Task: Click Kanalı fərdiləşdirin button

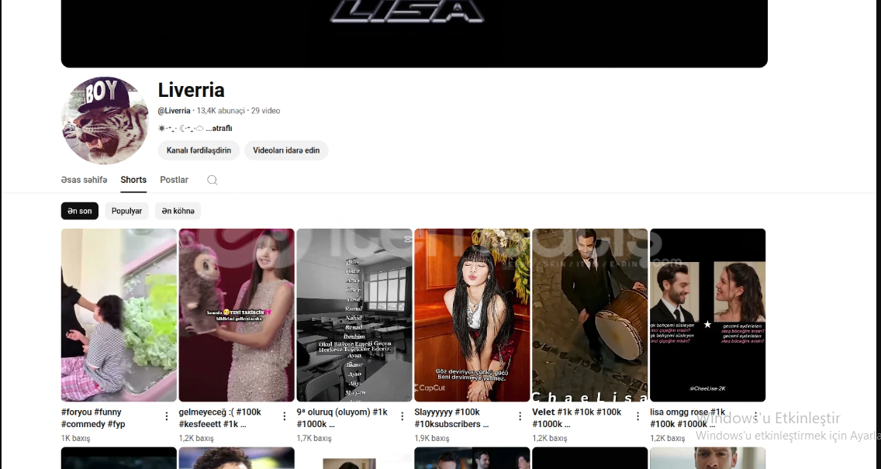Action: (199, 150)
